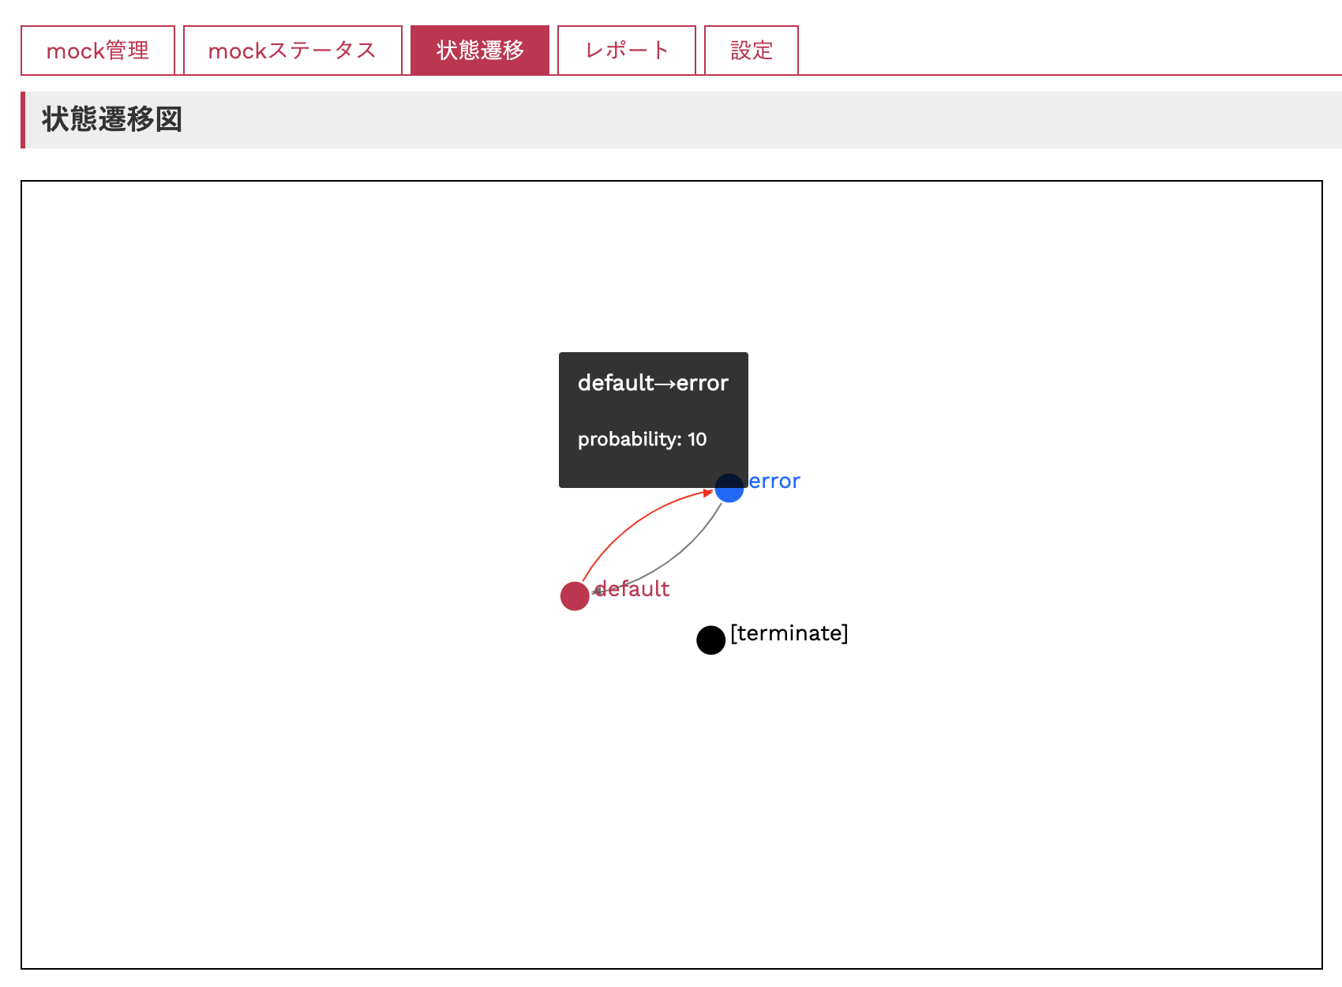1342x987 pixels.
Task: Click the "default→error" tooltip title
Action: [x=653, y=383]
